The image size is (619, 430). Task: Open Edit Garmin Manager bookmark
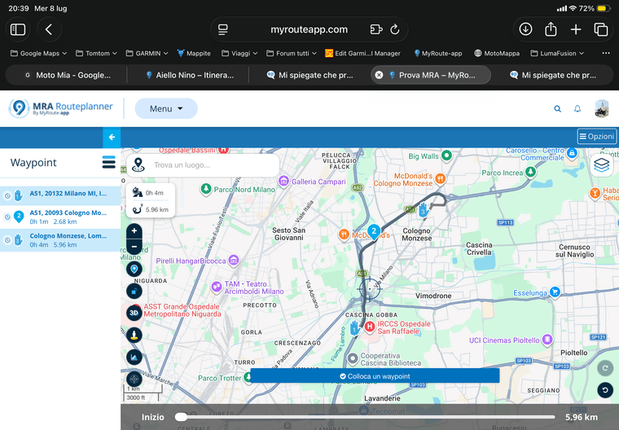[362, 53]
